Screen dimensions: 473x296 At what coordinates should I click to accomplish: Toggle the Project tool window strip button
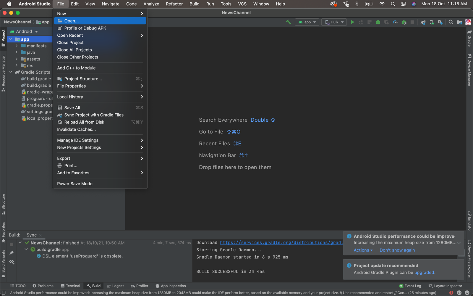pyautogui.click(x=3, y=38)
